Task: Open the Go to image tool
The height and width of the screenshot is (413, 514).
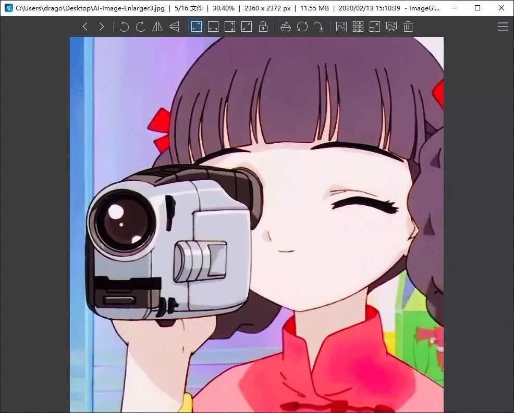Action: (x=319, y=27)
